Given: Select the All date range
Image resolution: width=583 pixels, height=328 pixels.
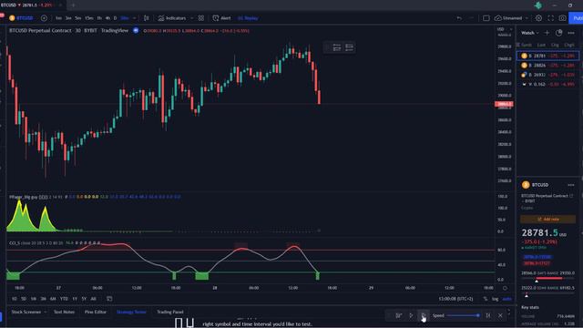Looking at the screenshot, I should (93, 299).
